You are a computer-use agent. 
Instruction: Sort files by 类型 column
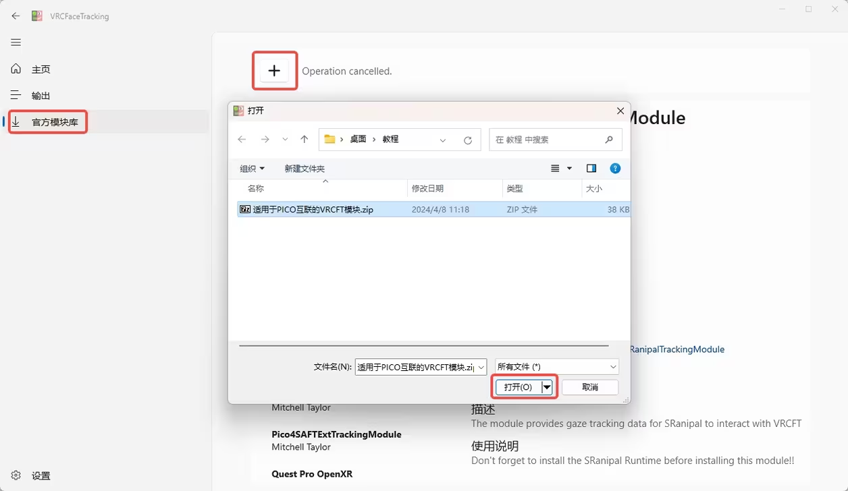point(542,189)
